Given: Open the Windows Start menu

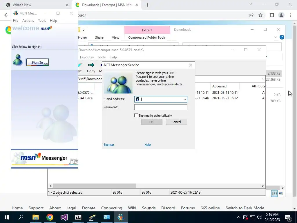Looking at the screenshot, I should pyautogui.click(x=7, y=217).
